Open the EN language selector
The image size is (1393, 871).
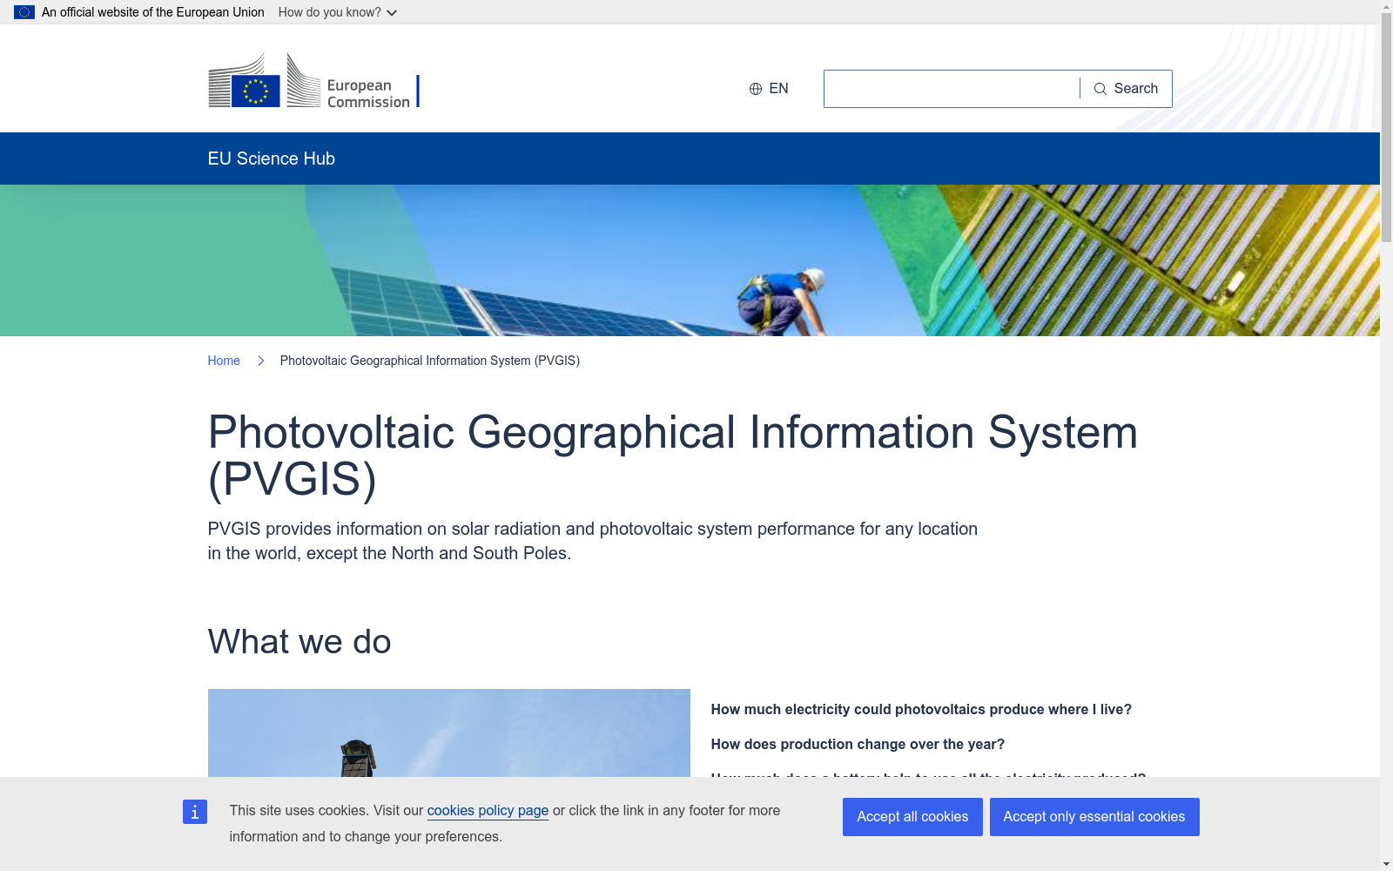(x=769, y=89)
